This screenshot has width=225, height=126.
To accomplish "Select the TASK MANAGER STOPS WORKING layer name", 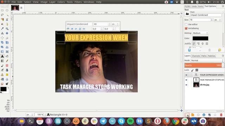I will pyautogui.click(x=212, y=80).
